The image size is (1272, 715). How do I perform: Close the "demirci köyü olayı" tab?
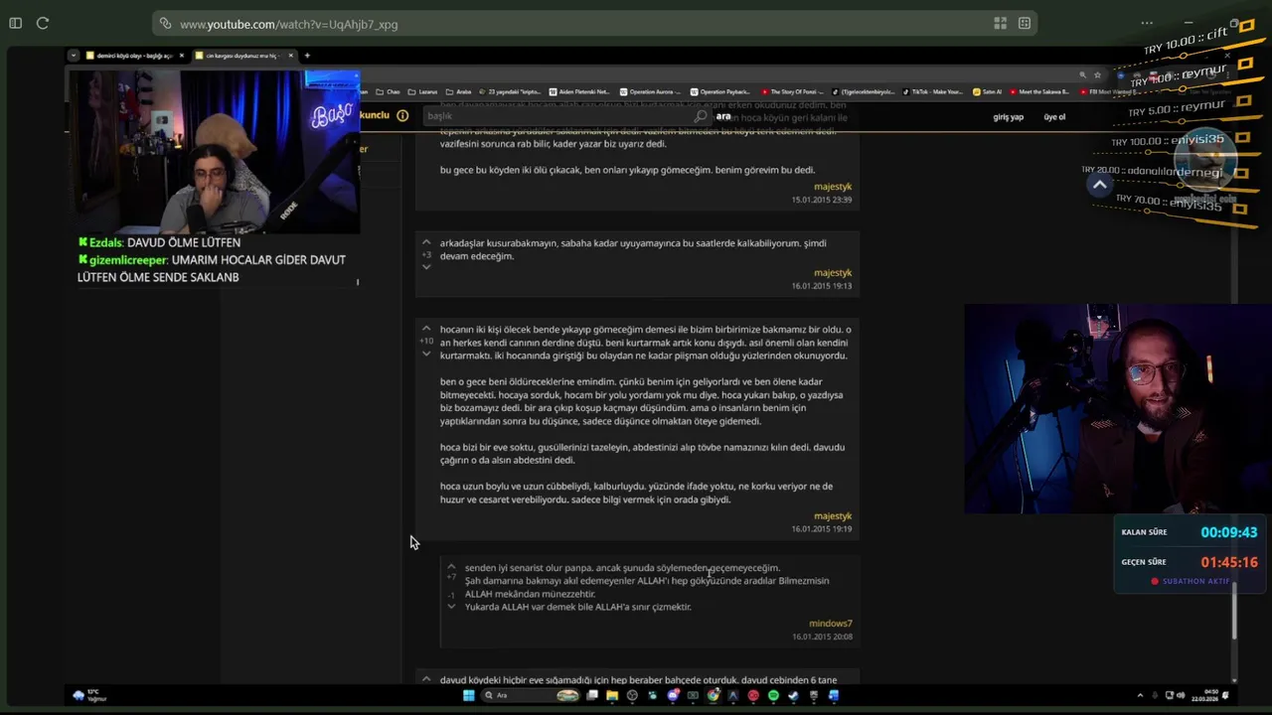181,56
